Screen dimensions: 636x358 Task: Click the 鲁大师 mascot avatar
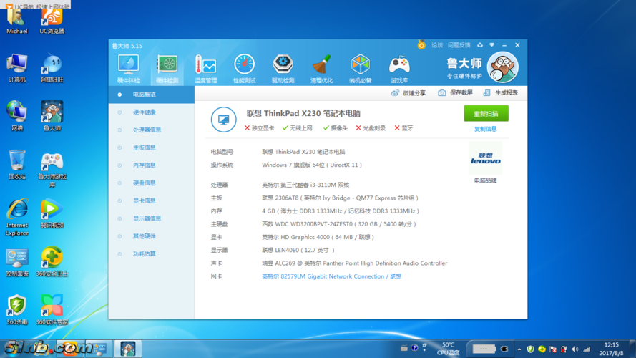(502, 67)
